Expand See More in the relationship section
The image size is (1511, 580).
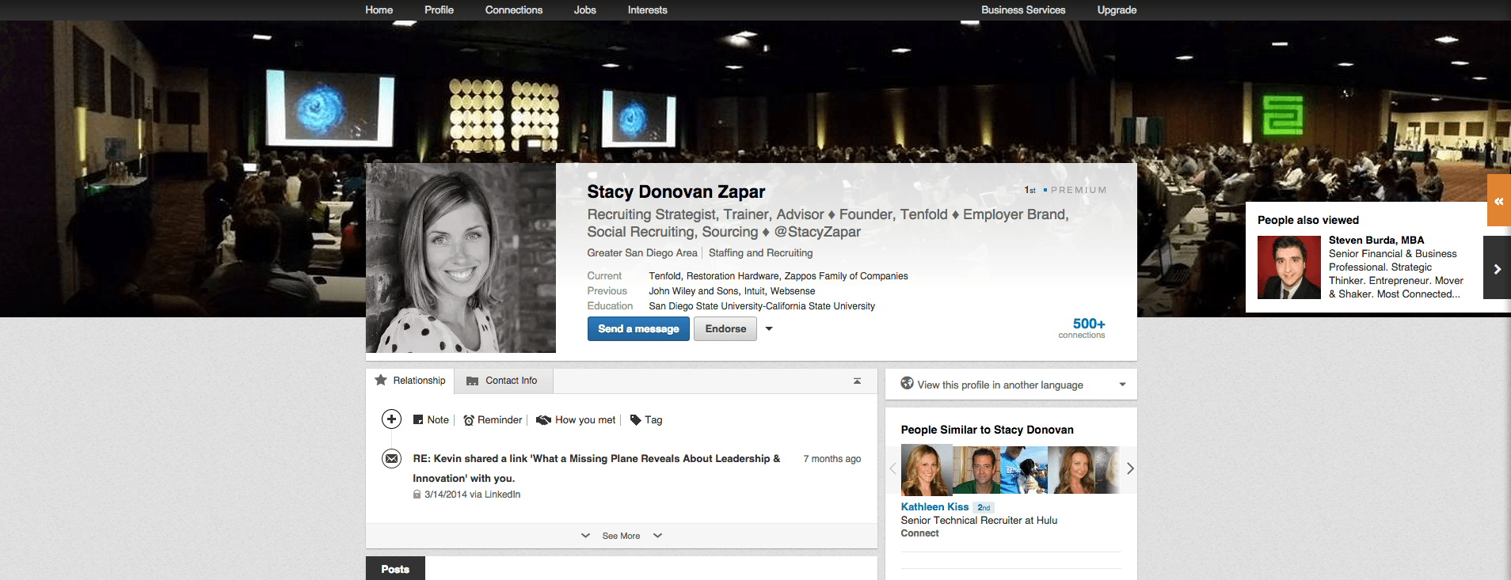[x=621, y=536]
